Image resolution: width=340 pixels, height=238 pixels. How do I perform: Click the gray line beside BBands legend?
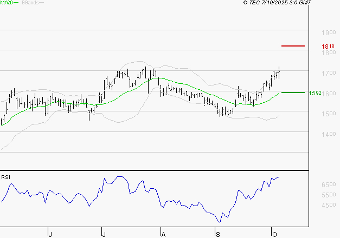coord(41,3)
